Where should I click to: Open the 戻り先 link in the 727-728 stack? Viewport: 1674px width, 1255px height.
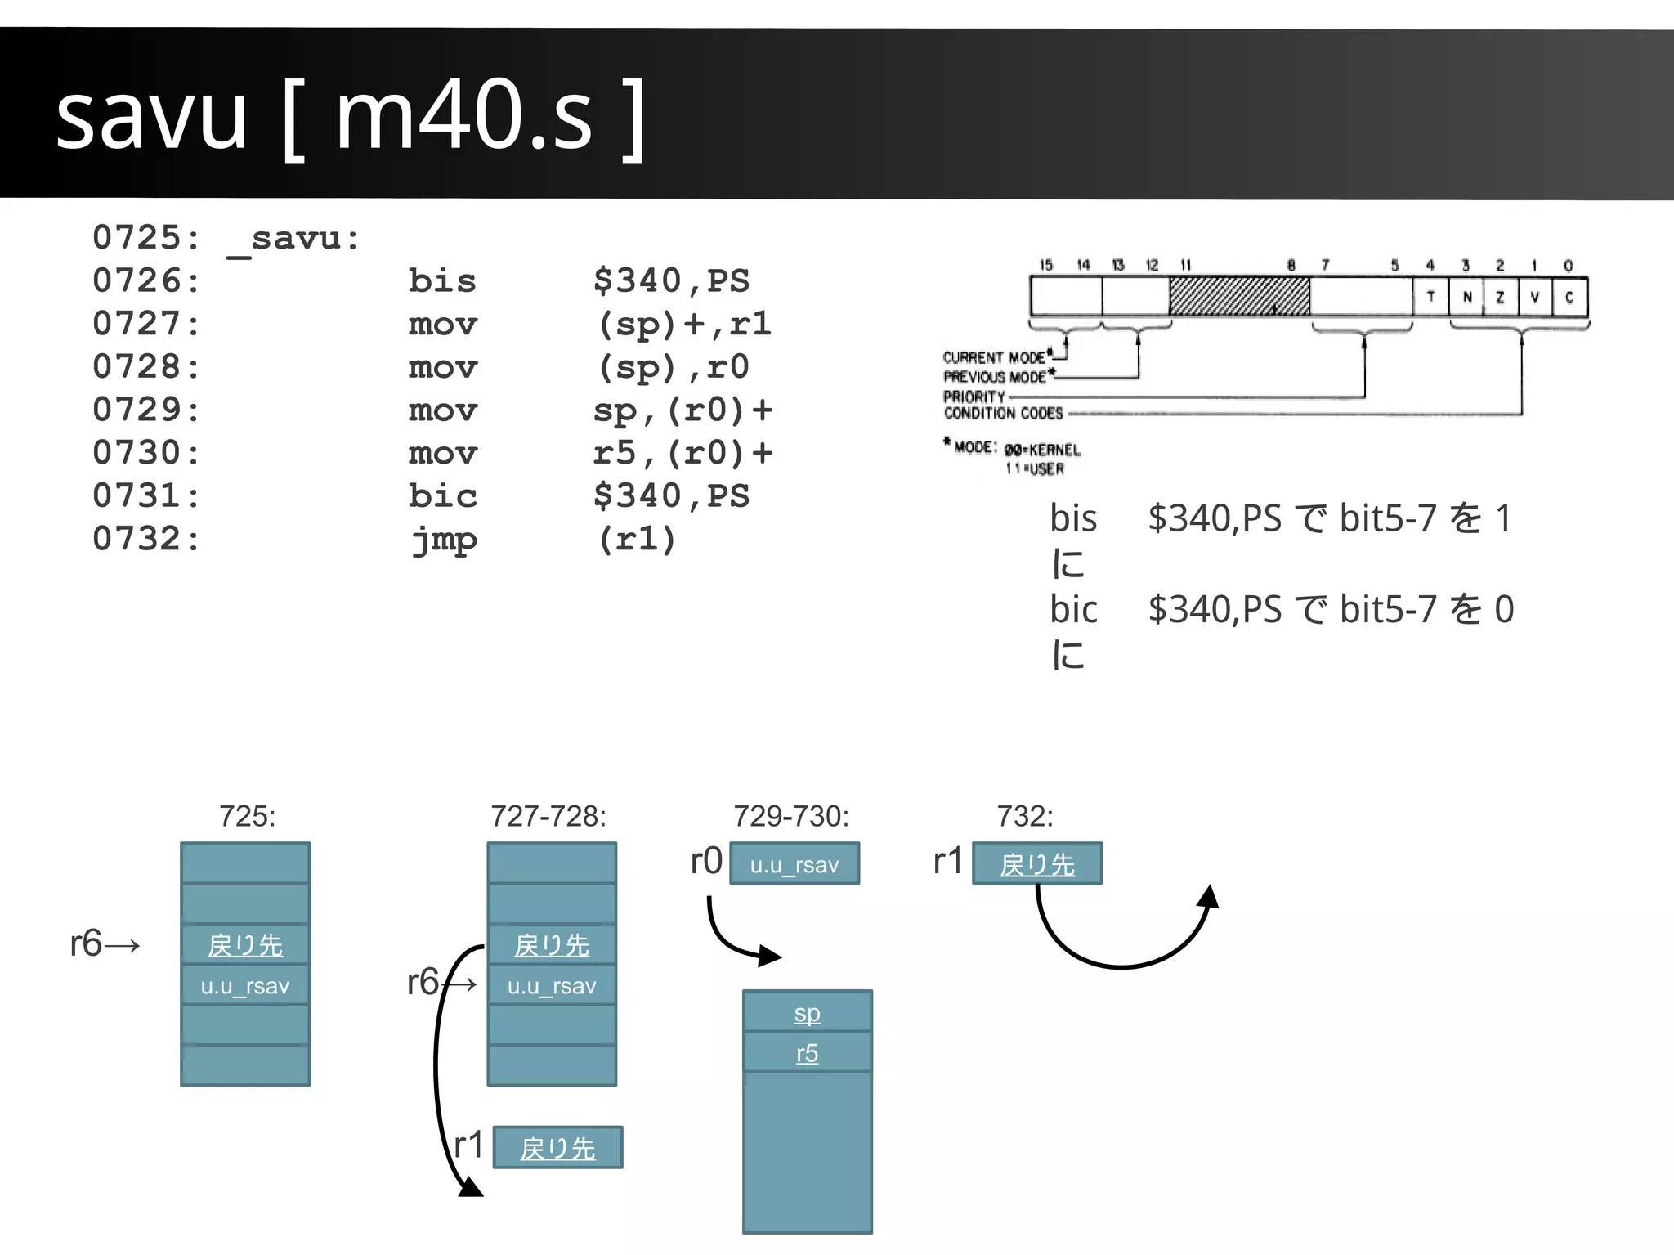pos(552,945)
